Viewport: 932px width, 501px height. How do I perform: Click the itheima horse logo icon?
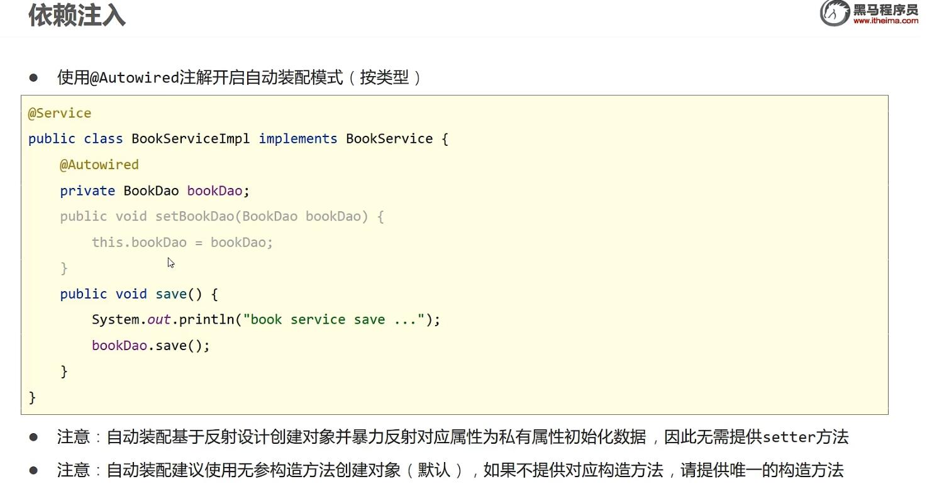(x=835, y=13)
